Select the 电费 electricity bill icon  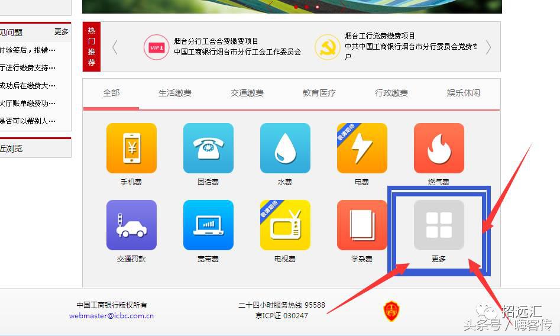point(362,148)
